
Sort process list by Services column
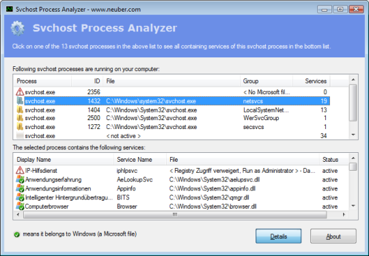click(312, 81)
